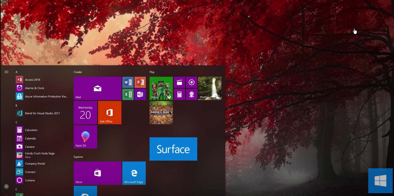Open the Photos waterfall tile
394x196 pixels.
210,88
